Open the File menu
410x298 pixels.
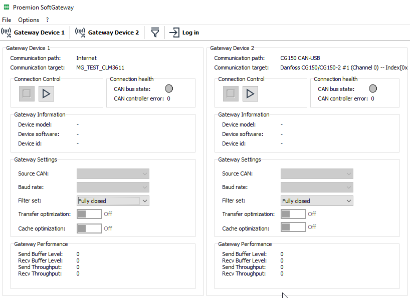tap(7, 19)
